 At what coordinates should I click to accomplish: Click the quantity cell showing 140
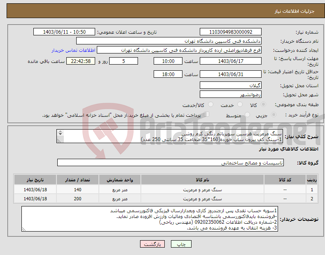click(x=77, y=190)
